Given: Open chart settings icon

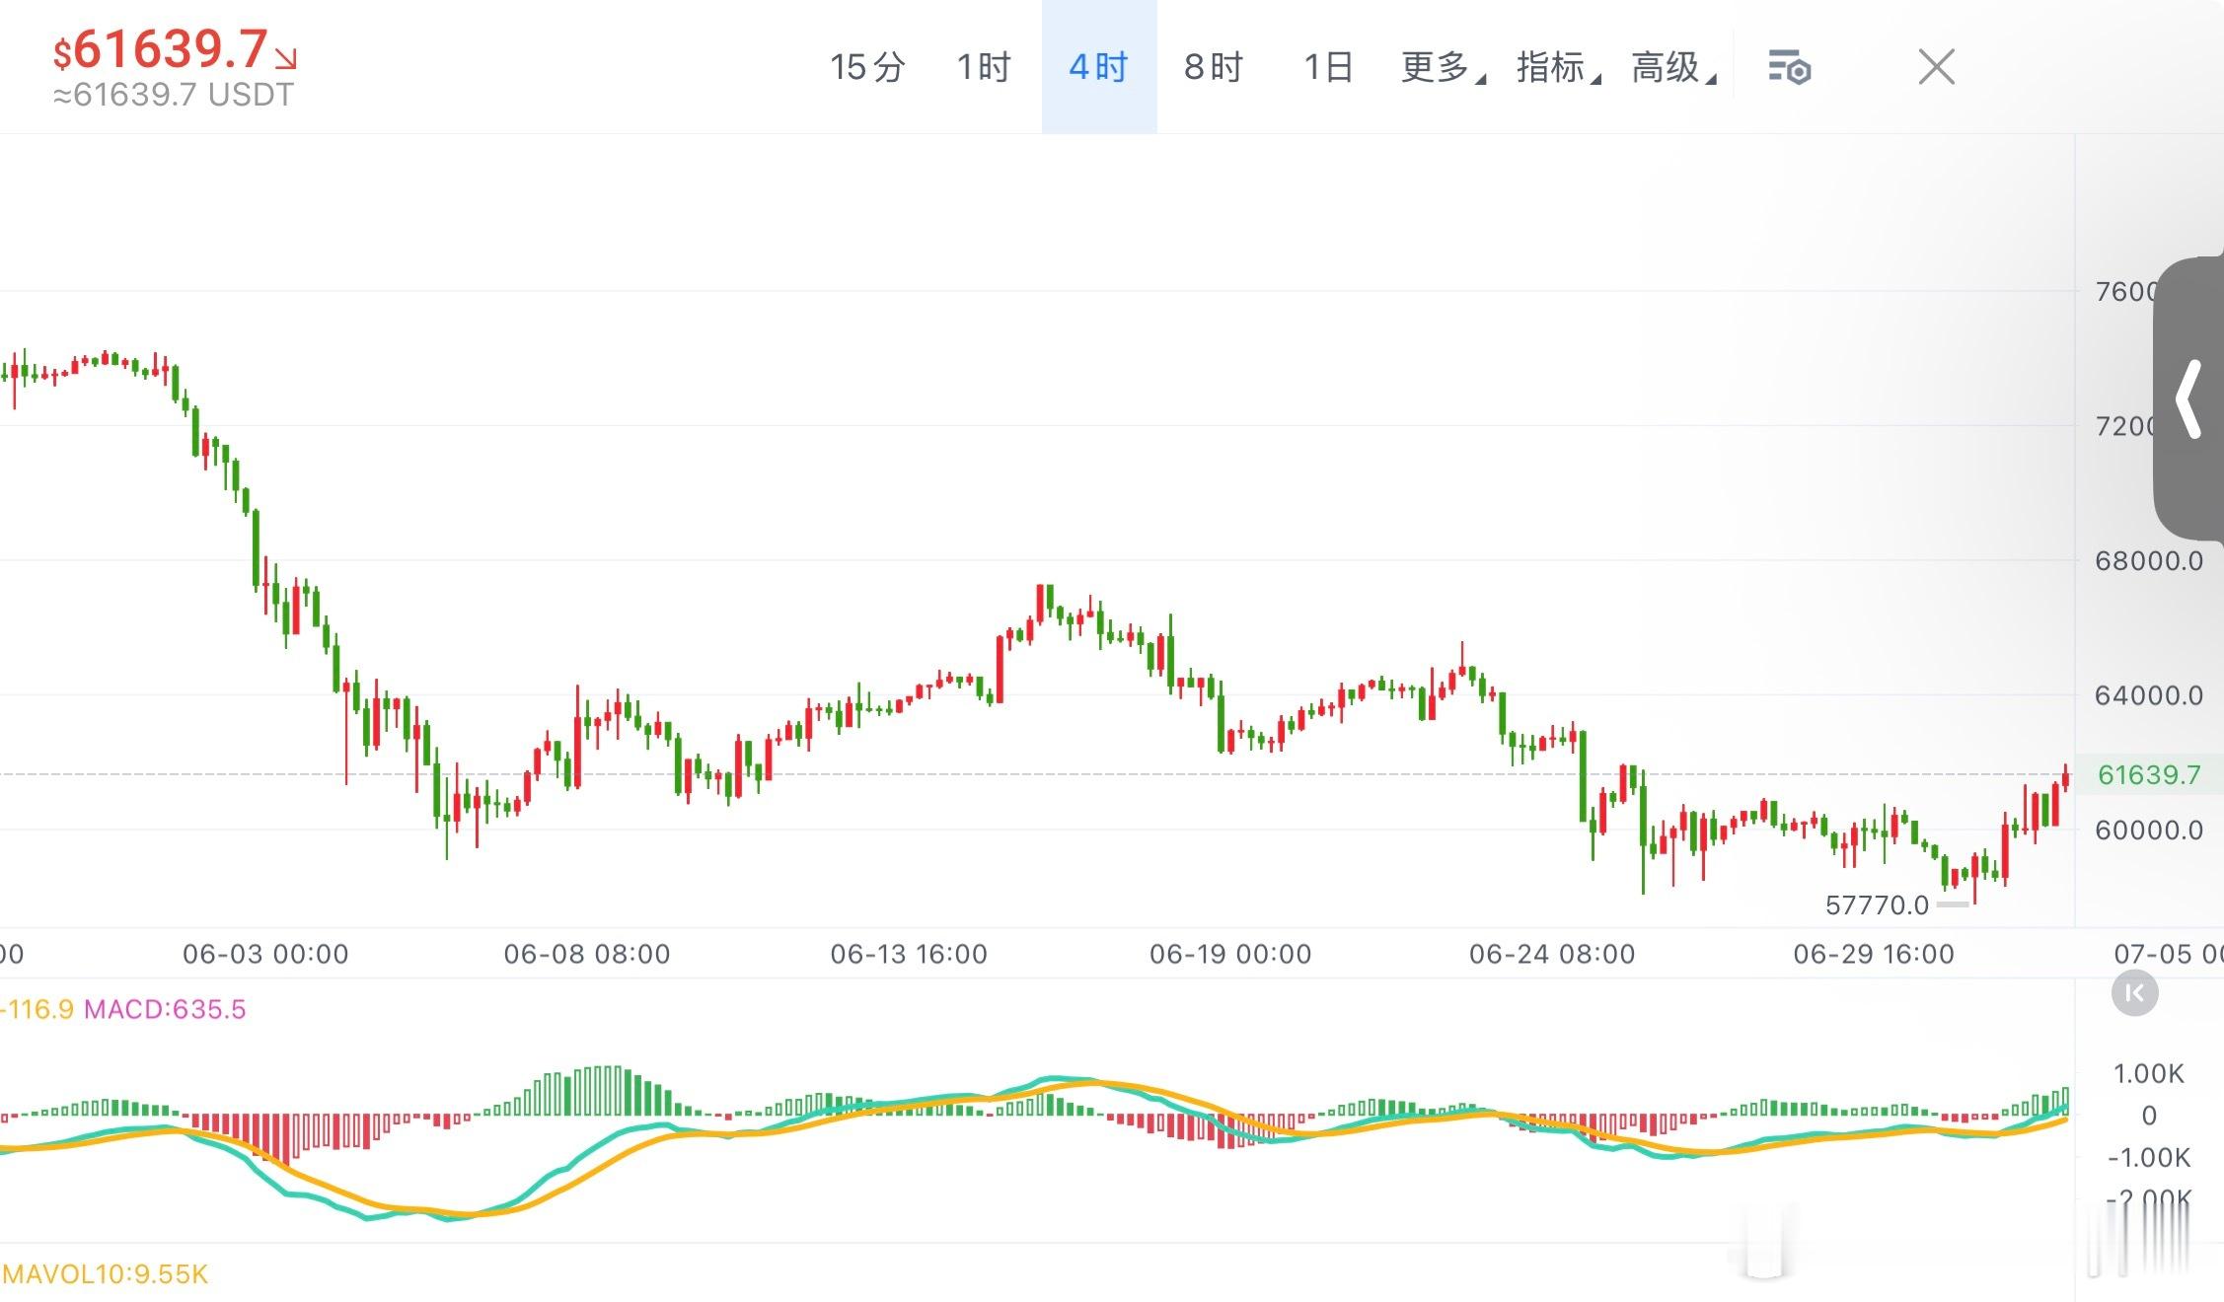Looking at the screenshot, I should [1789, 68].
